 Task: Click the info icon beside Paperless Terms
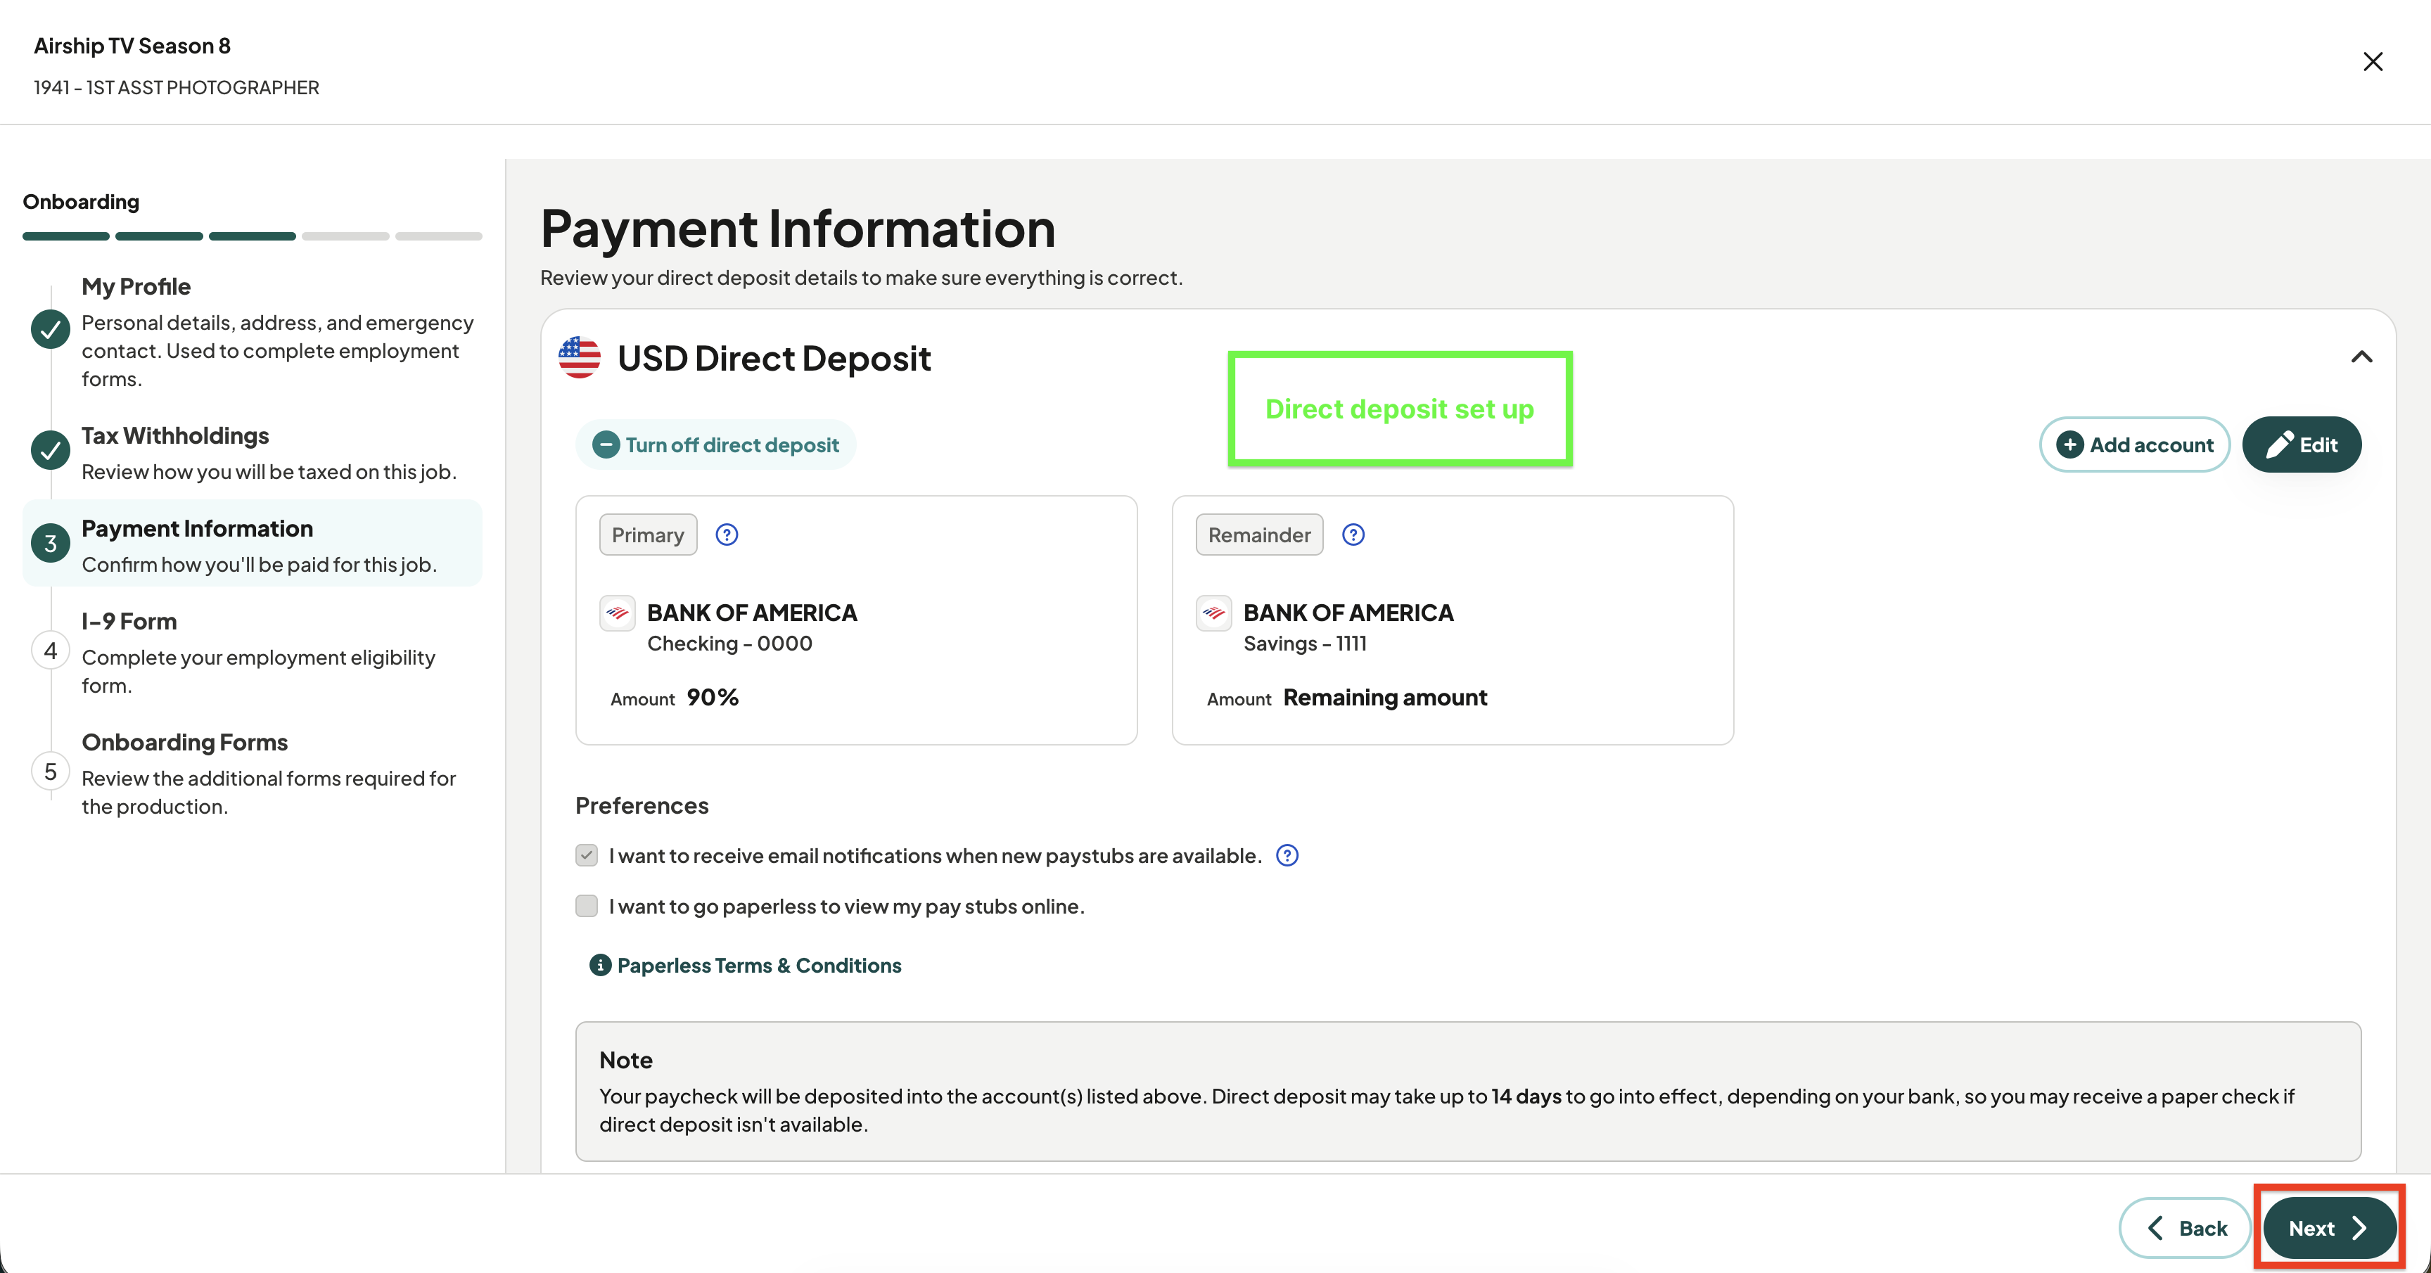point(600,966)
